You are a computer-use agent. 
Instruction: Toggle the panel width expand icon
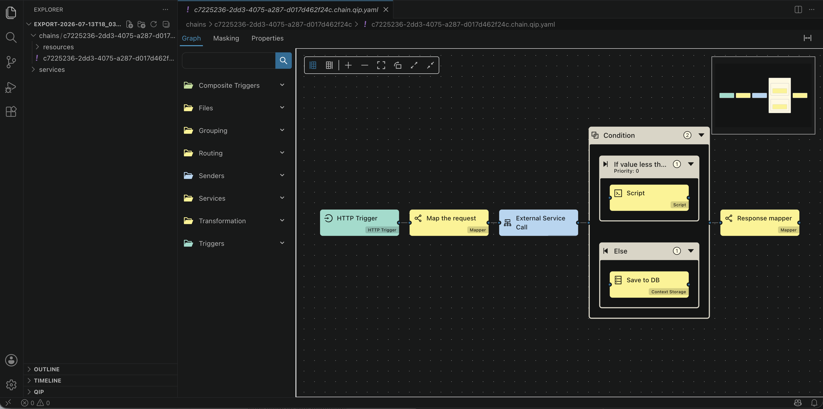coord(807,38)
